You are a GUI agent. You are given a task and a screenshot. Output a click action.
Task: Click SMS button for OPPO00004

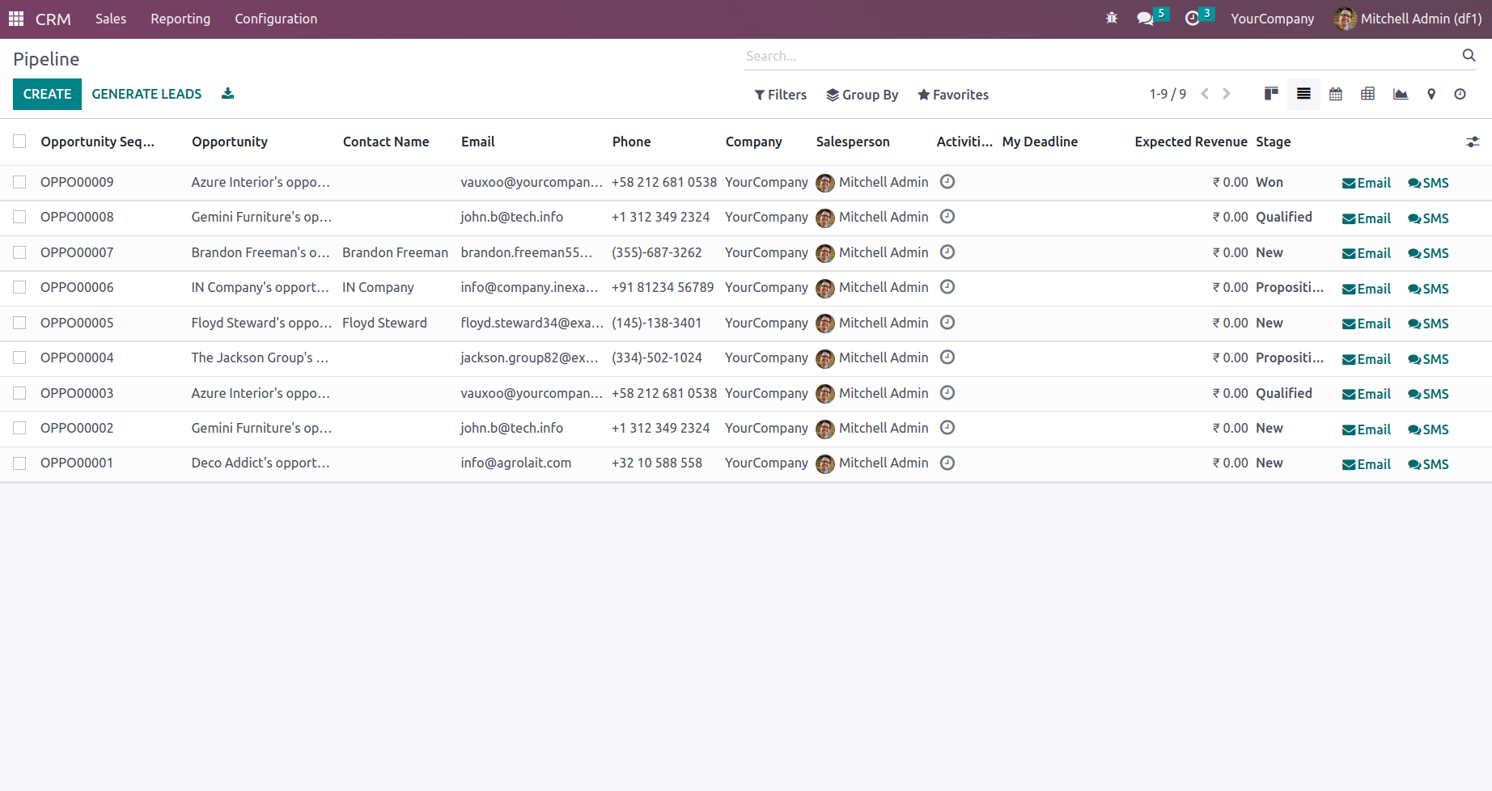1428,359
